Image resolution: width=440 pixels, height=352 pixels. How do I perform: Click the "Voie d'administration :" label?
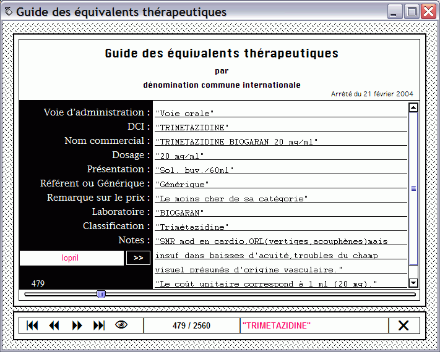point(97,112)
